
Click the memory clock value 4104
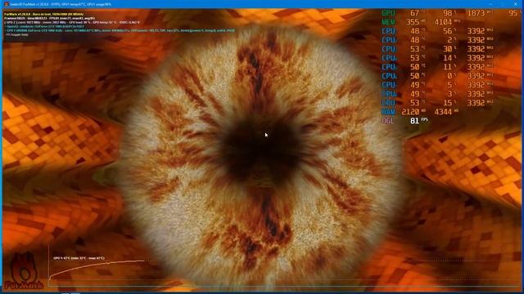point(443,22)
